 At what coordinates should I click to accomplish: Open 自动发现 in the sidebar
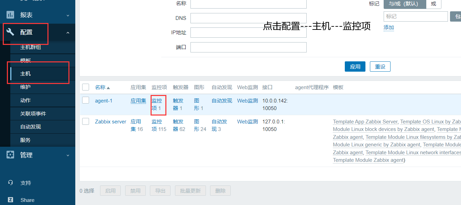[43, 127]
